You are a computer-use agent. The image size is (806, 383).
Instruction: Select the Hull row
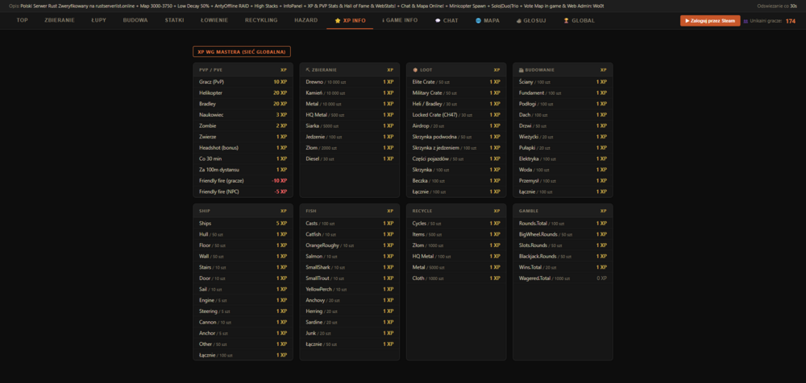coord(243,234)
